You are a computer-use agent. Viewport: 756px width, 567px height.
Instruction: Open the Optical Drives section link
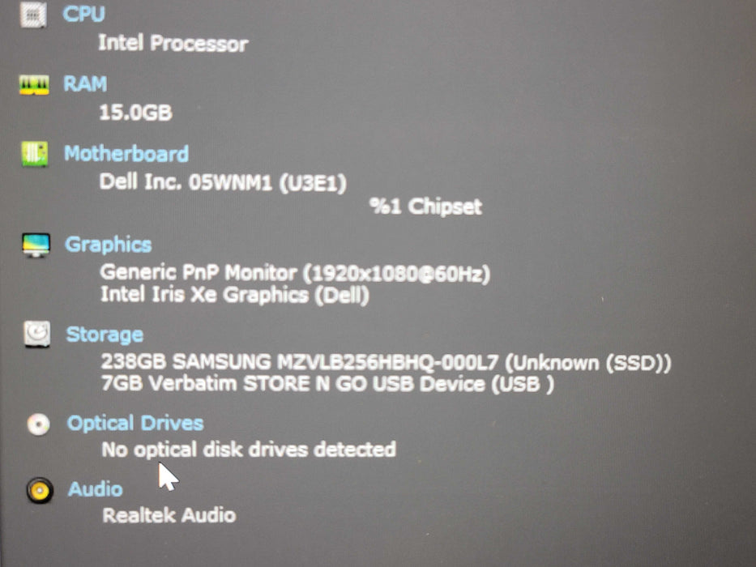coord(135,424)
